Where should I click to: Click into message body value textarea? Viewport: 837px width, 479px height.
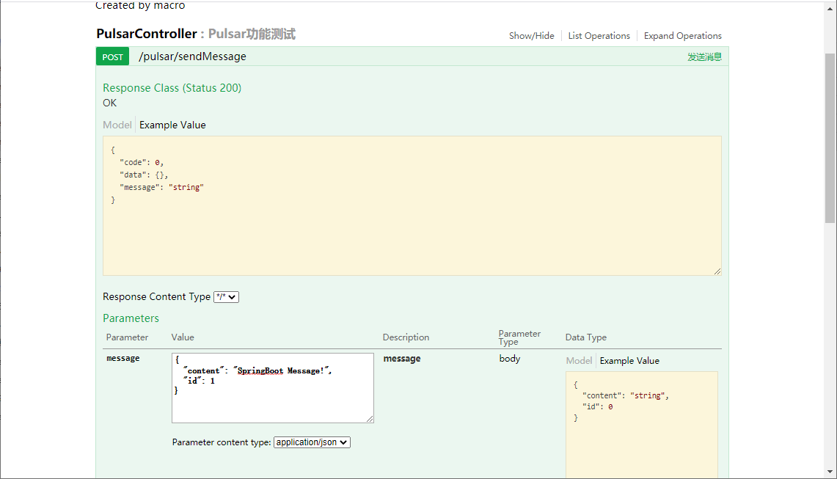[273, 388]
